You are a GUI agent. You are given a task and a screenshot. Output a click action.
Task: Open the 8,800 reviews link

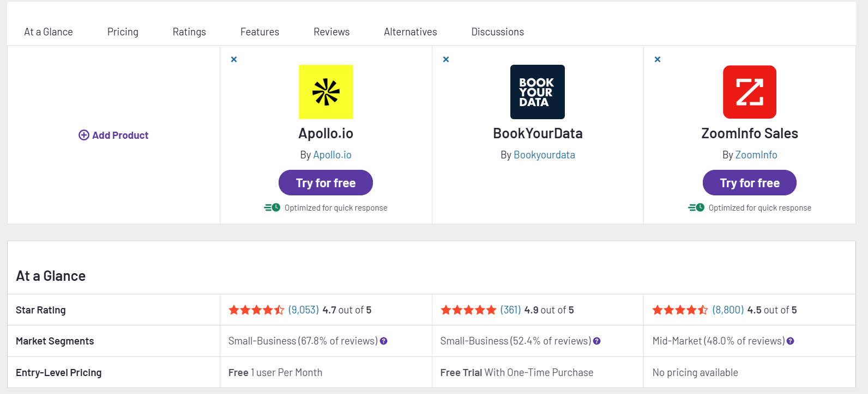(x=728, y=310)
